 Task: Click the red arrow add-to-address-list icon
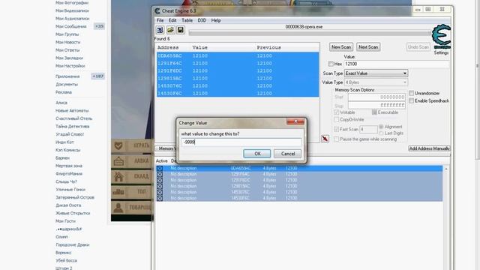pos(325,138)
